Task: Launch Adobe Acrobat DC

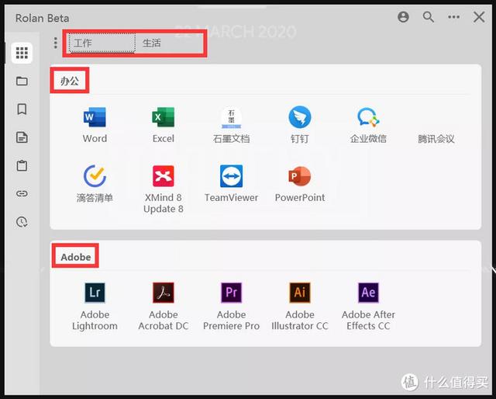Action: 164,307
